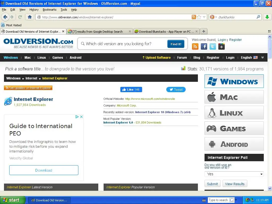Expand the chevron next to English
272x204 pixels.
coord(262,57)
